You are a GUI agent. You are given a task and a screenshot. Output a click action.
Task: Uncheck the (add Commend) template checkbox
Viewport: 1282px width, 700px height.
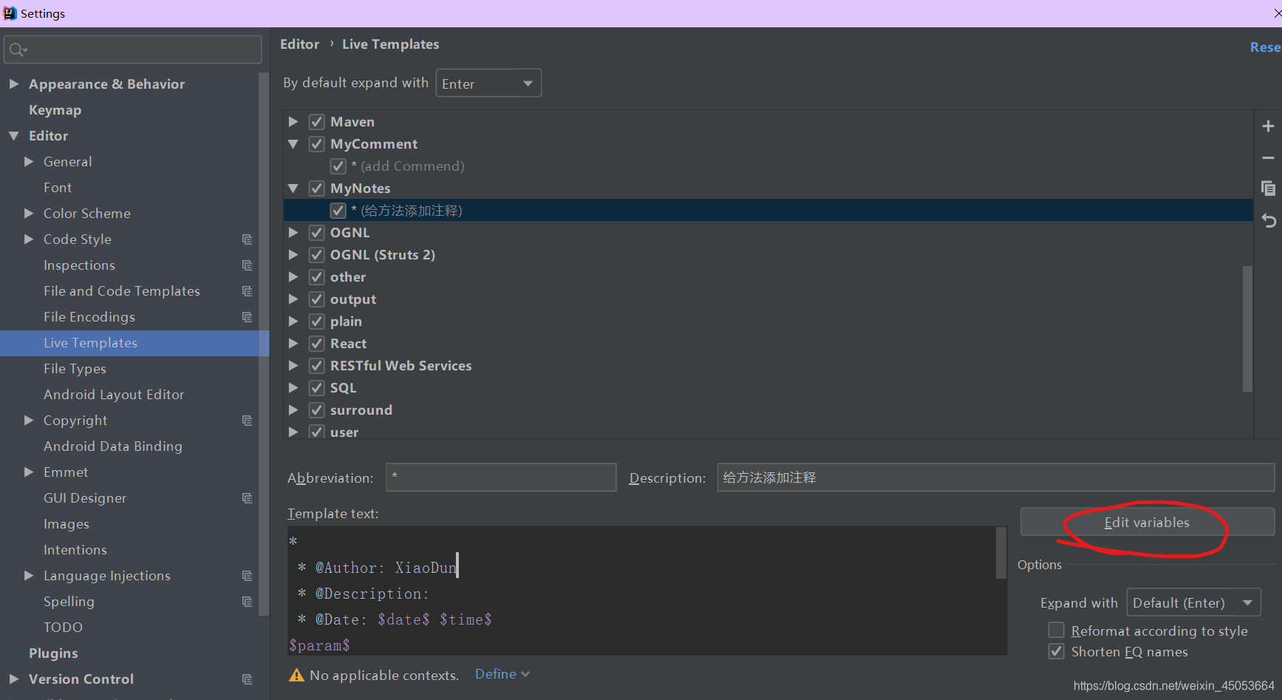[x=338, y=166]
